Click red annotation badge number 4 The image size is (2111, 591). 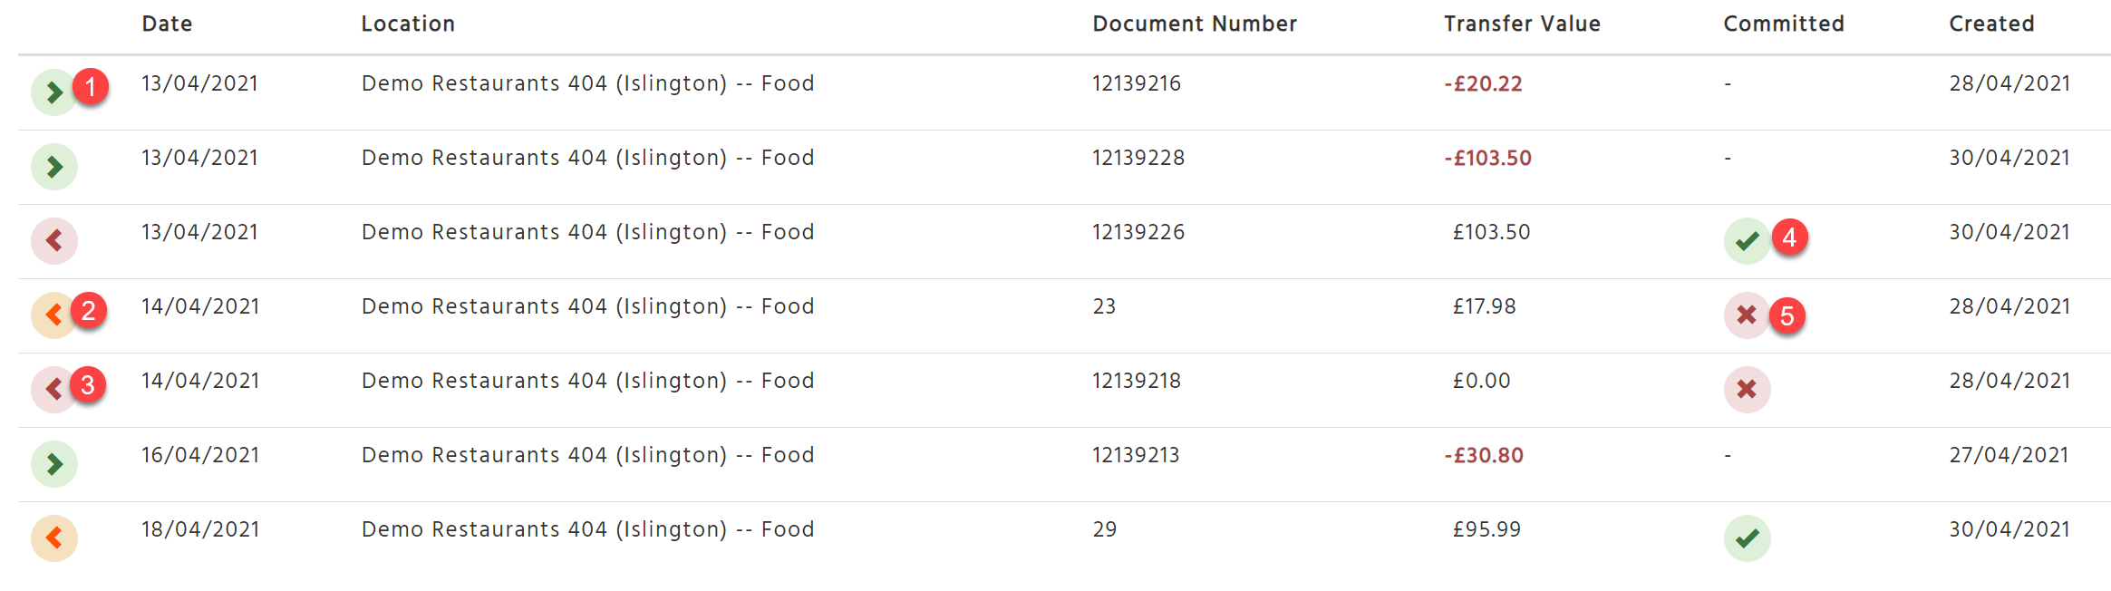1789,237
